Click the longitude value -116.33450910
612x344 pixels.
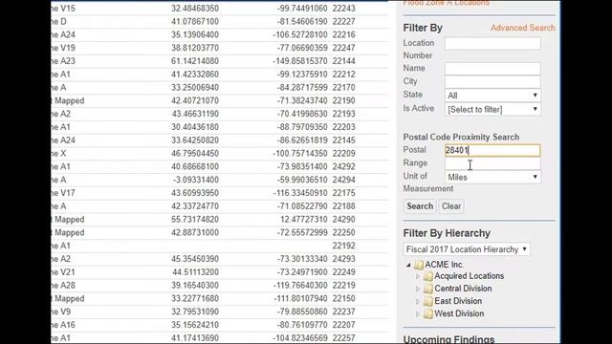tap(299, 193)
